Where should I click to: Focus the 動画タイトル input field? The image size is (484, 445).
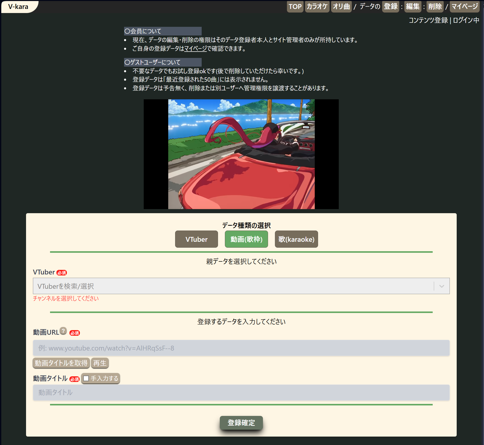tap(241, 392)
